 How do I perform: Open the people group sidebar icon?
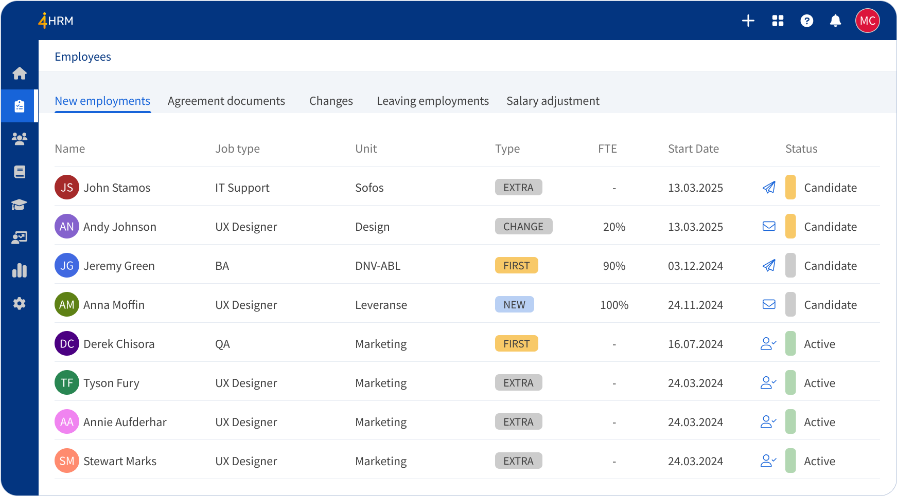20,139
